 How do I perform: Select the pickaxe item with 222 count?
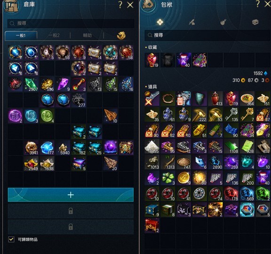[x=199, y=115]
